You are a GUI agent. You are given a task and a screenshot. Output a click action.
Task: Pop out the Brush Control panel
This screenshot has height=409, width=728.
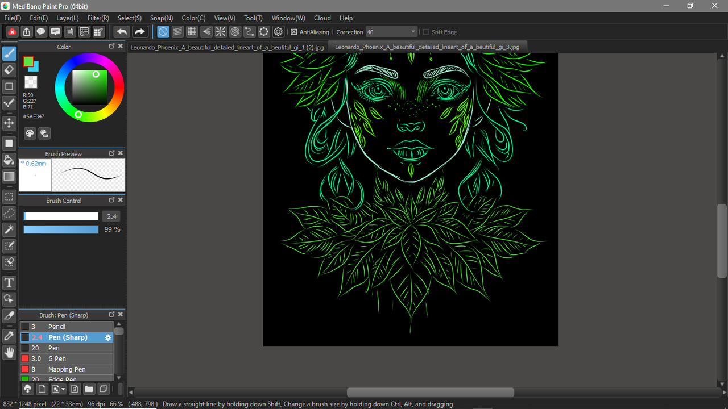[112, 200]
